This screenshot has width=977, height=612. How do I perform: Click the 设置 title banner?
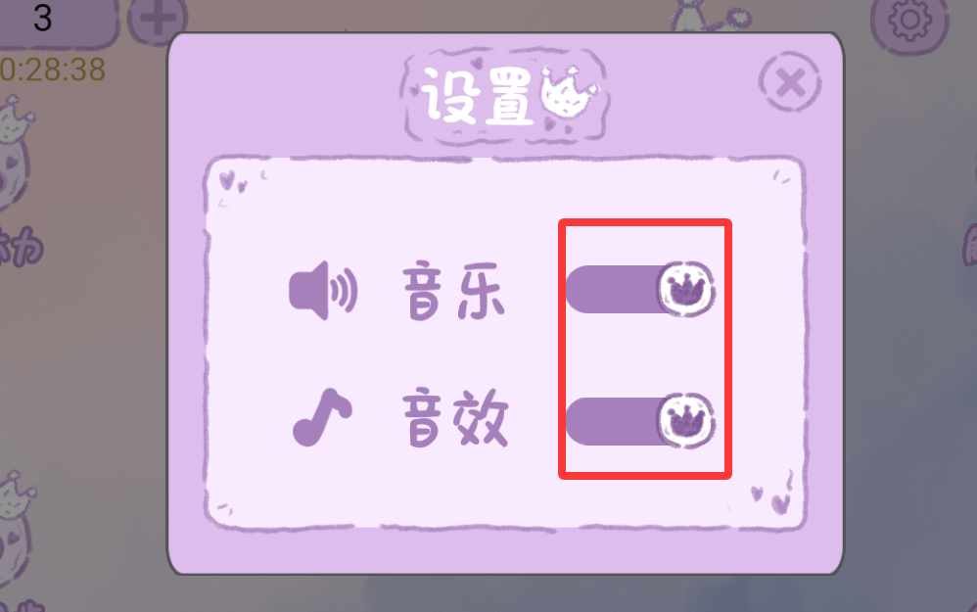point(503,95)
